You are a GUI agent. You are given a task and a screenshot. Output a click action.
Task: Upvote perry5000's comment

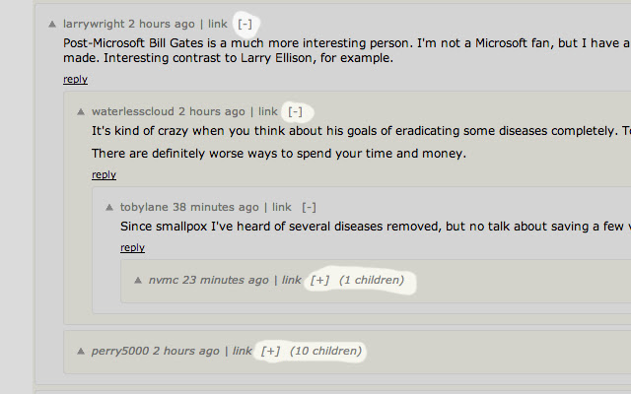(x=81, y=352)
